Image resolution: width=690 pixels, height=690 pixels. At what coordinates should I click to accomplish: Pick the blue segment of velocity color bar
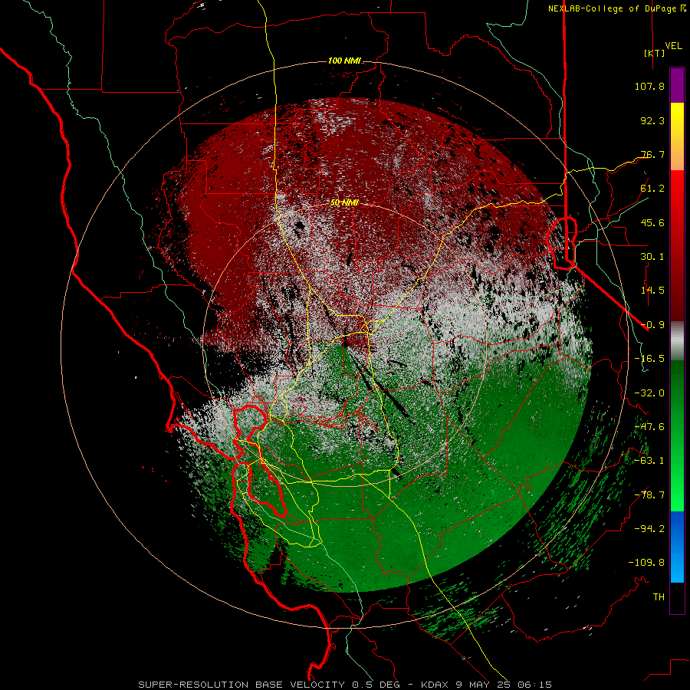(677, 547)
